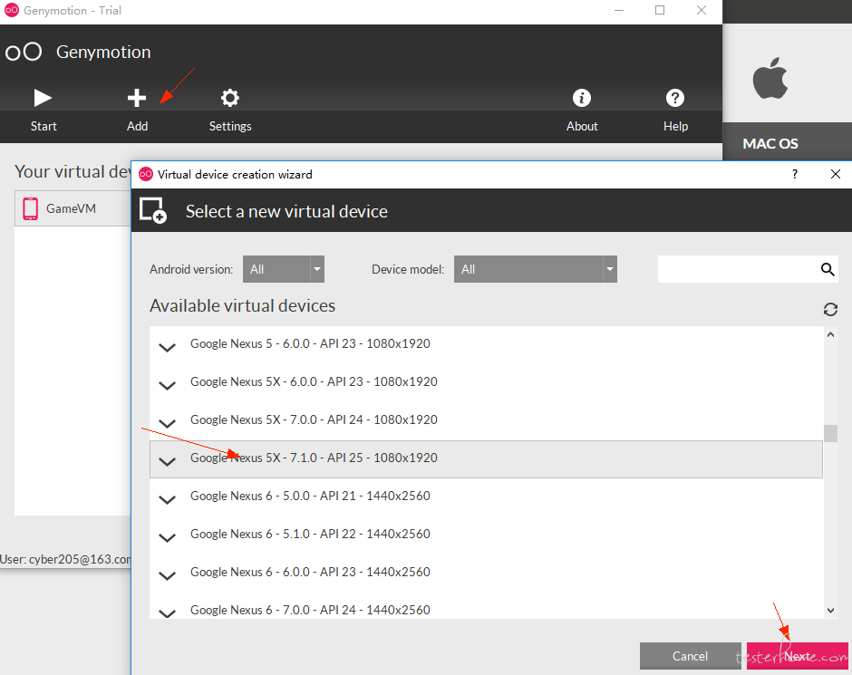
Task: Click the User: cyber205@163 status text
Action: tap(65, 559)
